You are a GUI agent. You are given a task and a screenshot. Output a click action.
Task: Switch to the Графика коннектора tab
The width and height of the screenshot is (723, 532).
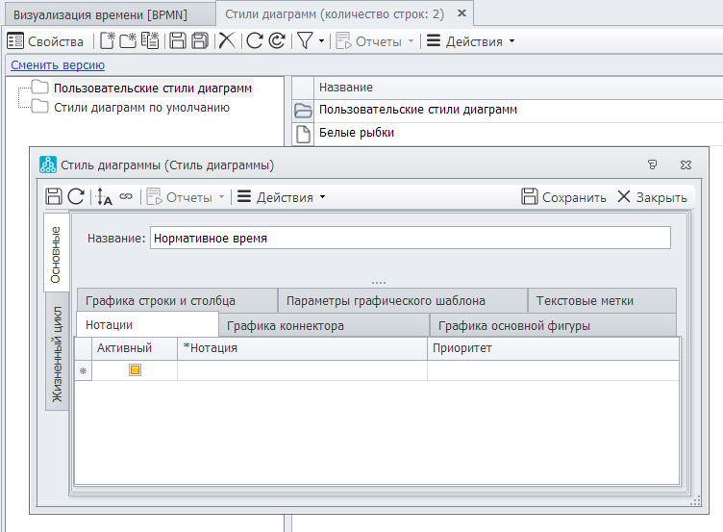[x=285, y=326]
